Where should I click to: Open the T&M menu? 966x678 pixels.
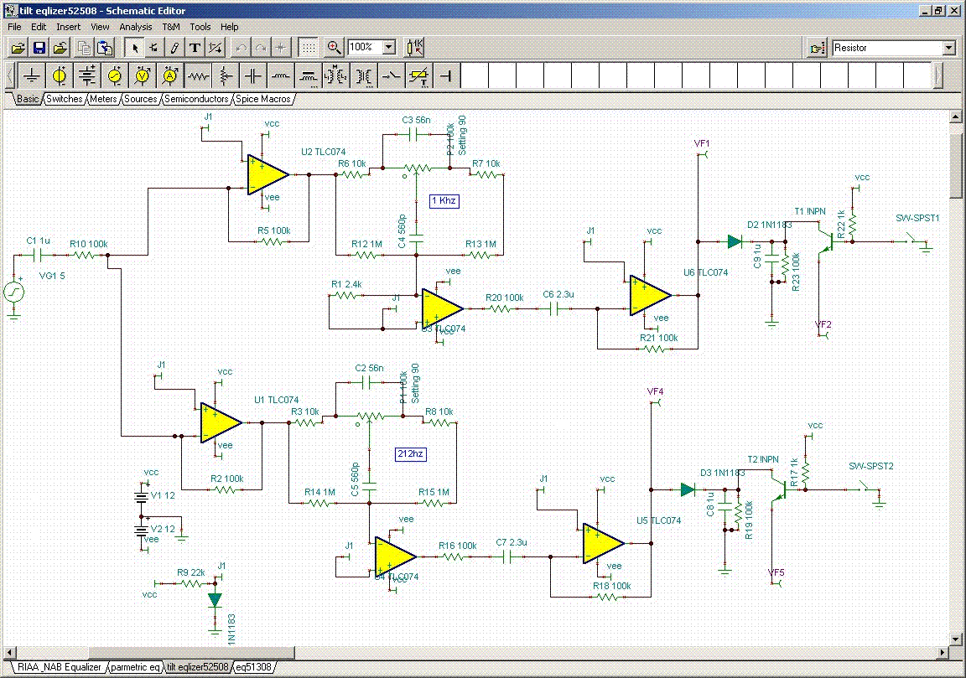click(171, 27)
